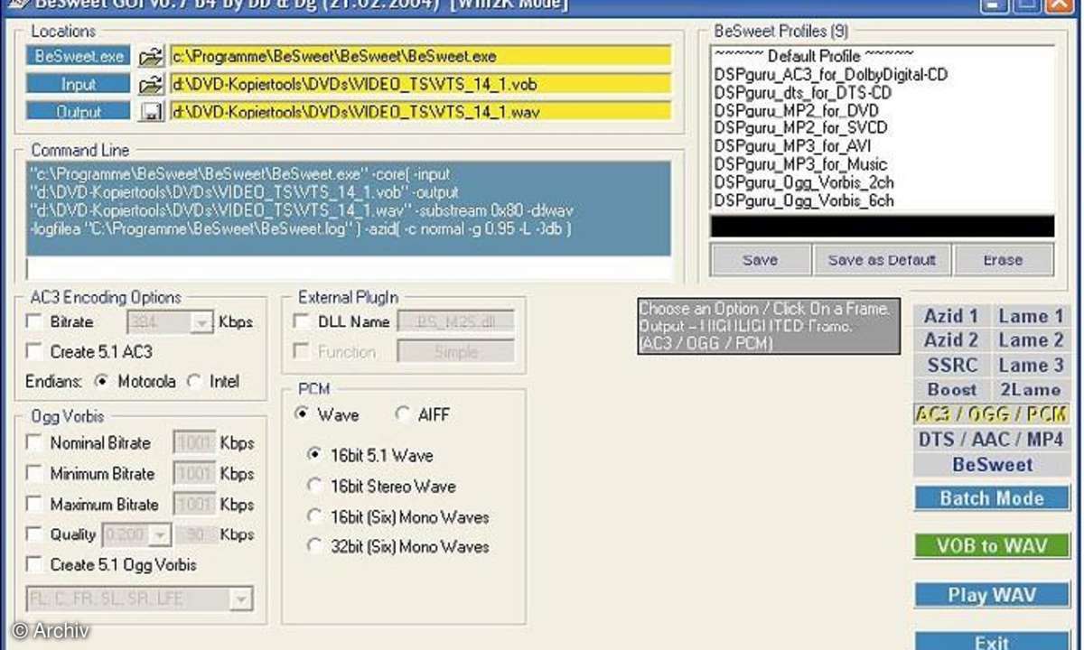Image resolution: width=1084 pixels, height=650 pixels.
Task: Open the BeSweet frame
Action: point(992,465)
